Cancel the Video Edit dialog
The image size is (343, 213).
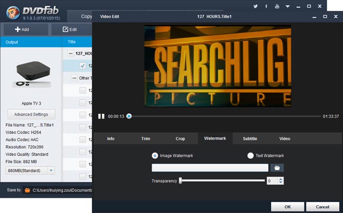pyautogui.click(x=322, y=207)
